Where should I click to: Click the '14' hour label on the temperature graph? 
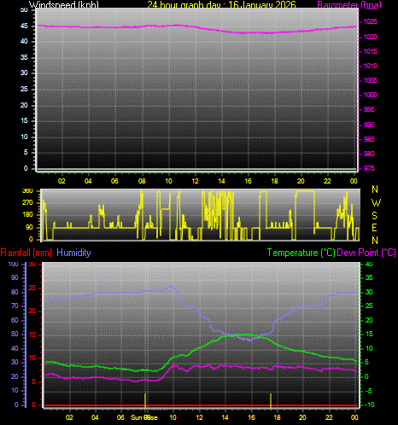point(225,417)
